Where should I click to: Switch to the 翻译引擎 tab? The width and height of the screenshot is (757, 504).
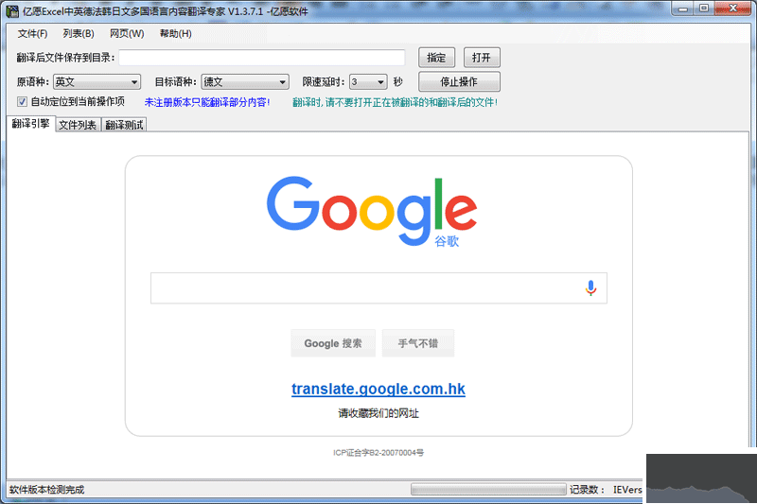[31, 124]
